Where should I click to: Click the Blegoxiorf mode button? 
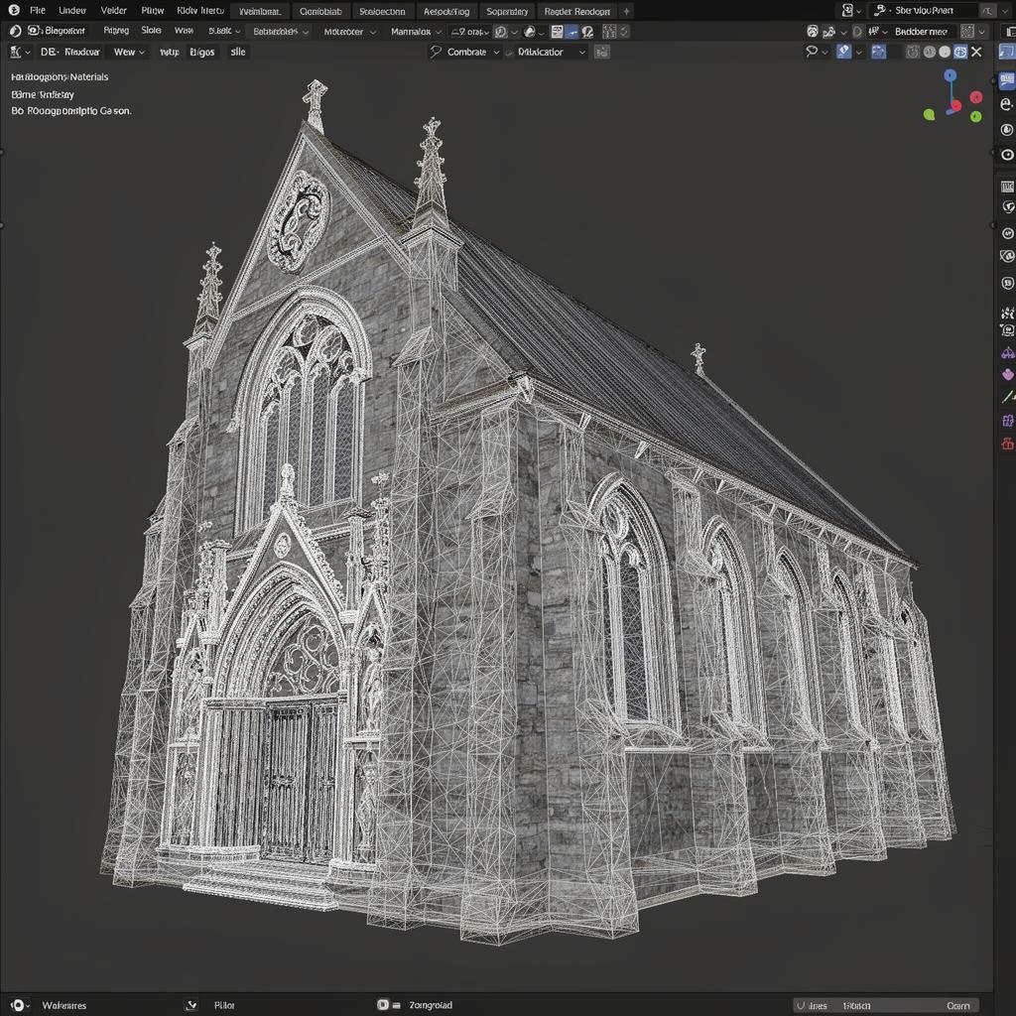(x=57, y=31)
